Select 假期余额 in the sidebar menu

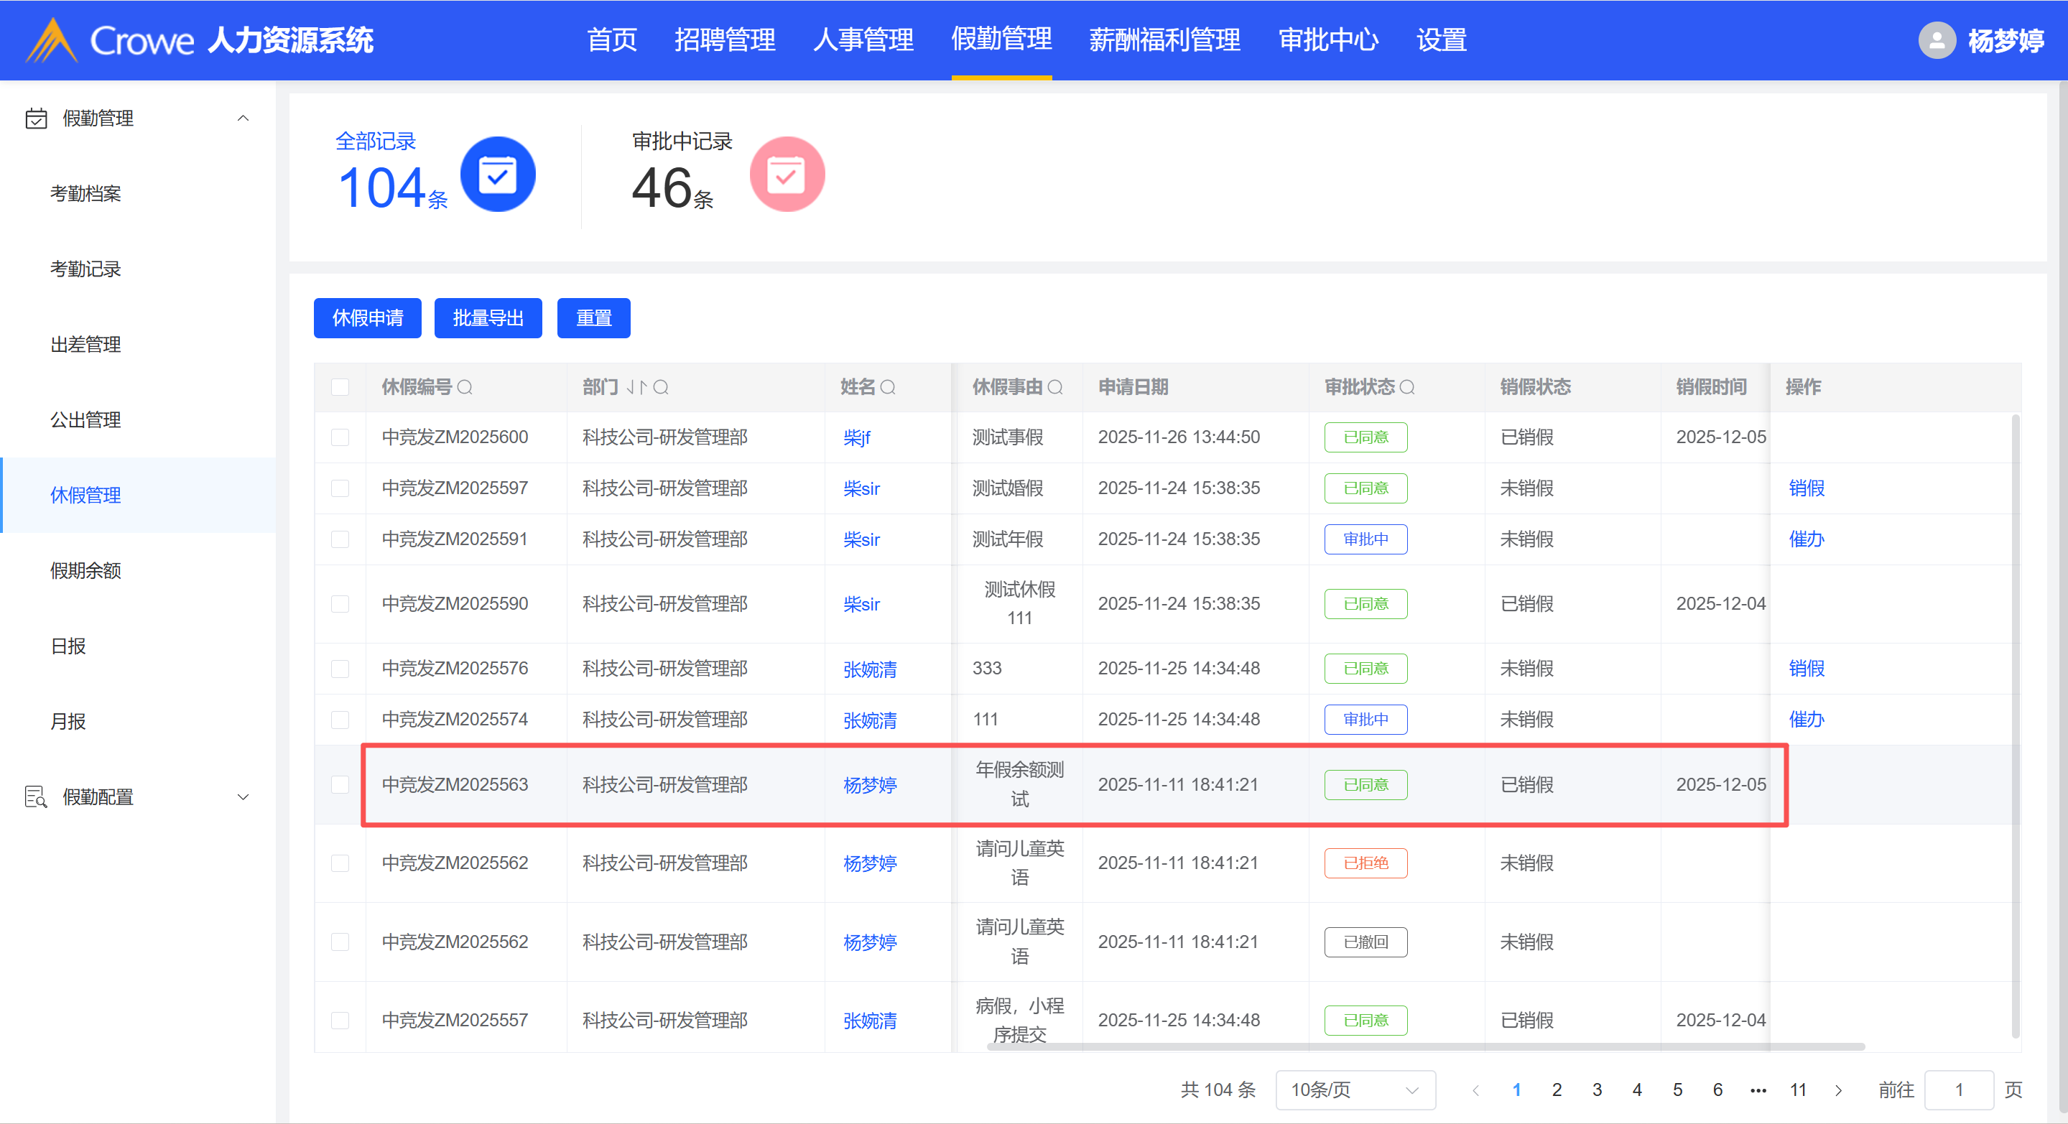tap(85, 571)
